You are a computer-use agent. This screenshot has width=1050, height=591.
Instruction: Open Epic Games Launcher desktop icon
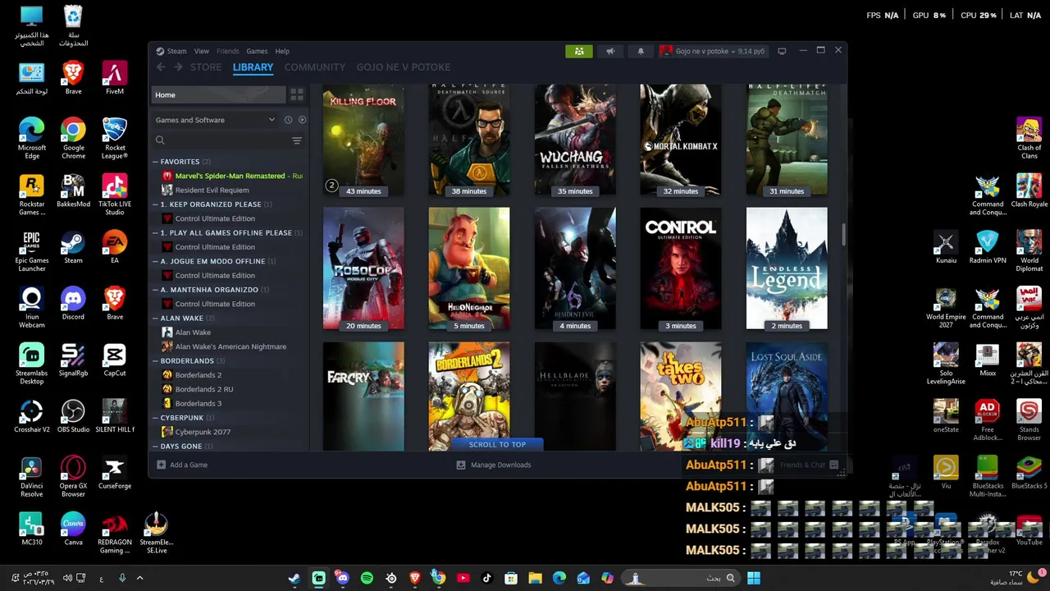(32, 251)
